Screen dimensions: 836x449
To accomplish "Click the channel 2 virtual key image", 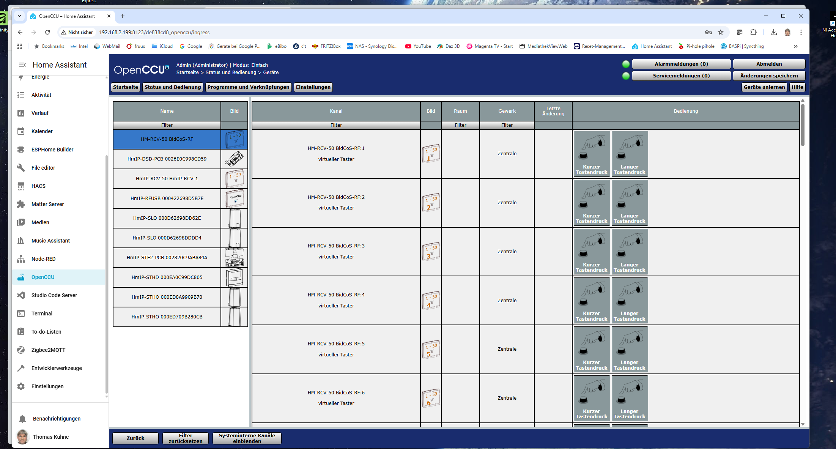I will coord(431,203).
